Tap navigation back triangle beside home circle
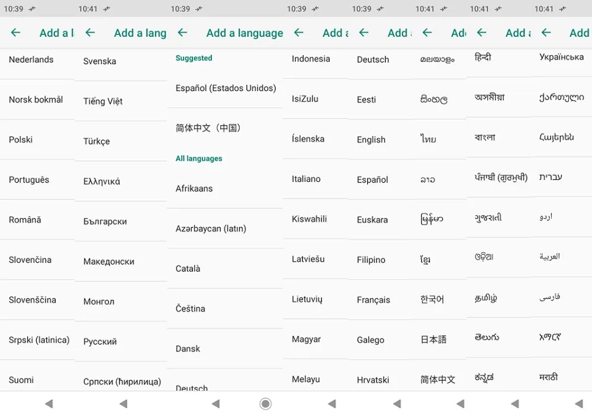Screen dimensions: 592x417 (x=216, y=404)
